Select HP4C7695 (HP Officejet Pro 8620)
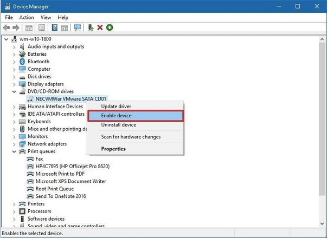 [73, 167]
